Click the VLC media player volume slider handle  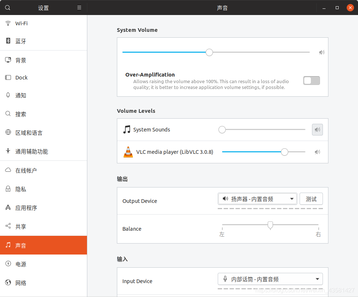coord(285,152)
